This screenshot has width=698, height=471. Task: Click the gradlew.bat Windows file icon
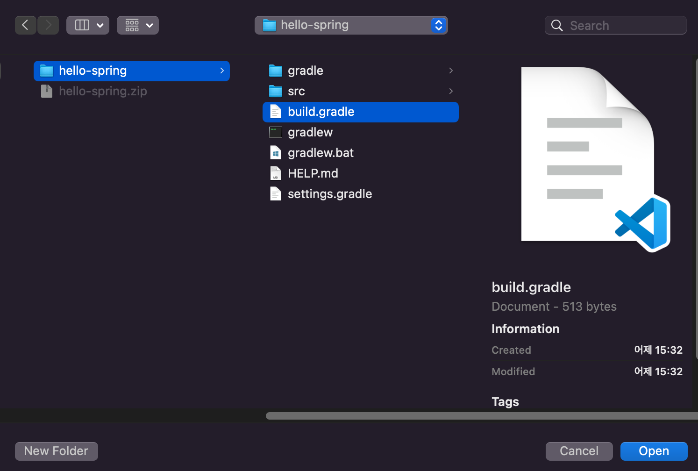tap(276, 153)
